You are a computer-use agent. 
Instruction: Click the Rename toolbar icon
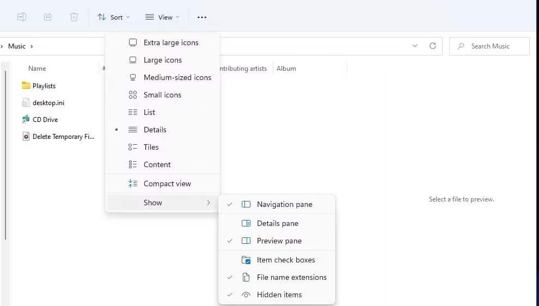click(22, 17)
